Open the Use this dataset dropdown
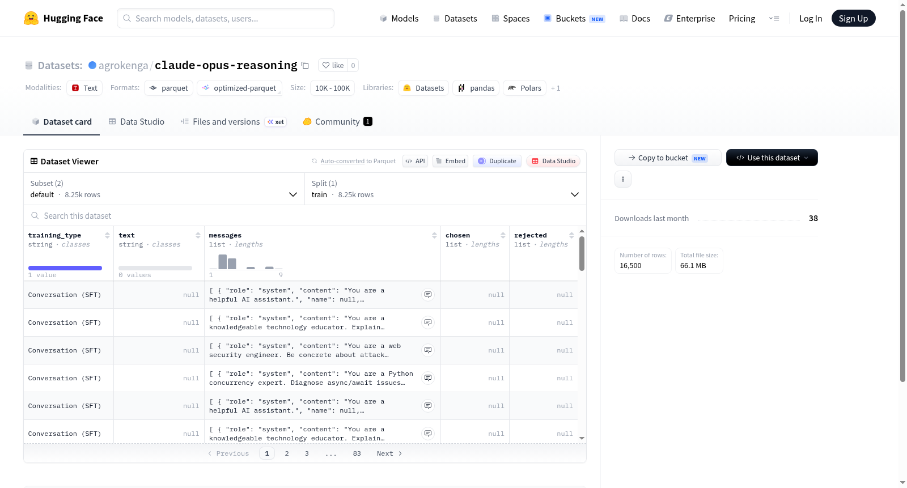This screenshot has width=907, height=488. pyautogui.click(x=772, y=158)
